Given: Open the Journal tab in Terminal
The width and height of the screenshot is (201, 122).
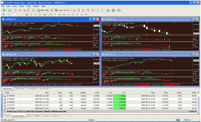Looking at the screenshot, I should coord(55,116).
